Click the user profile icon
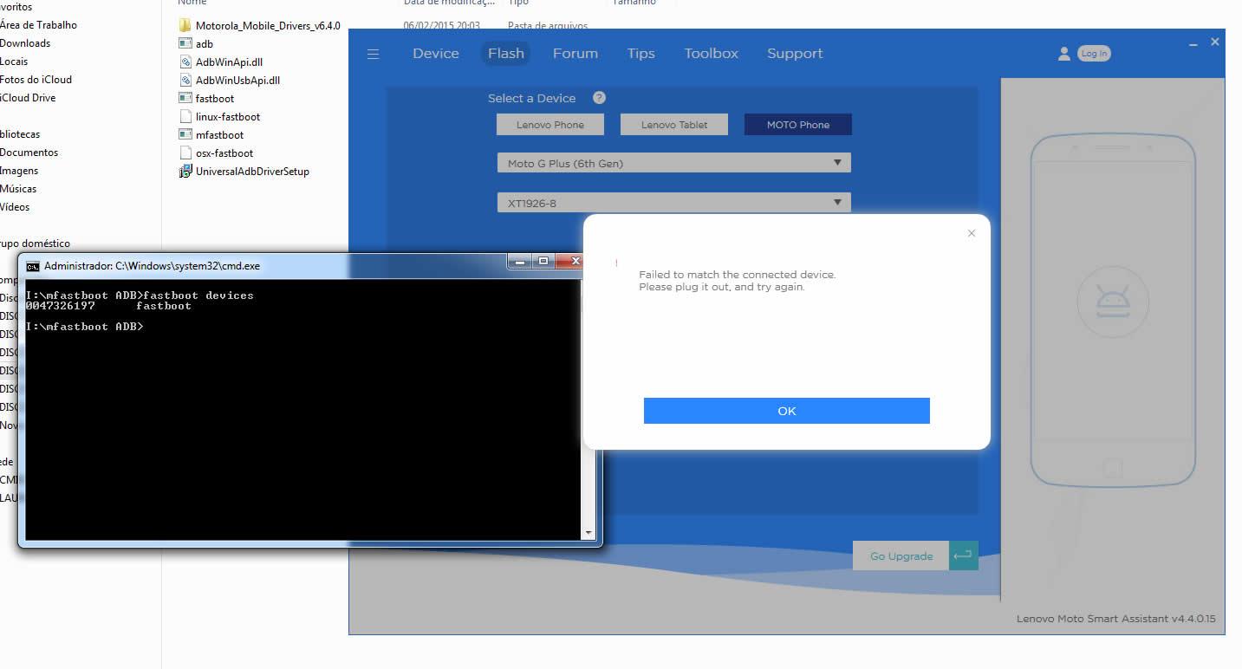This screenshot has height=669, width=1242. (1064, 54)
